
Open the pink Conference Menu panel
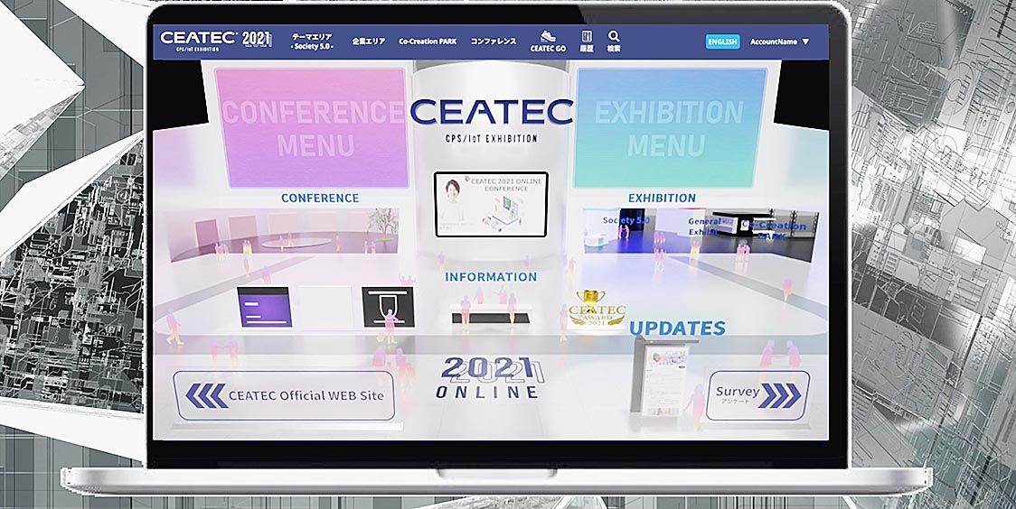(x=311, y=127)
